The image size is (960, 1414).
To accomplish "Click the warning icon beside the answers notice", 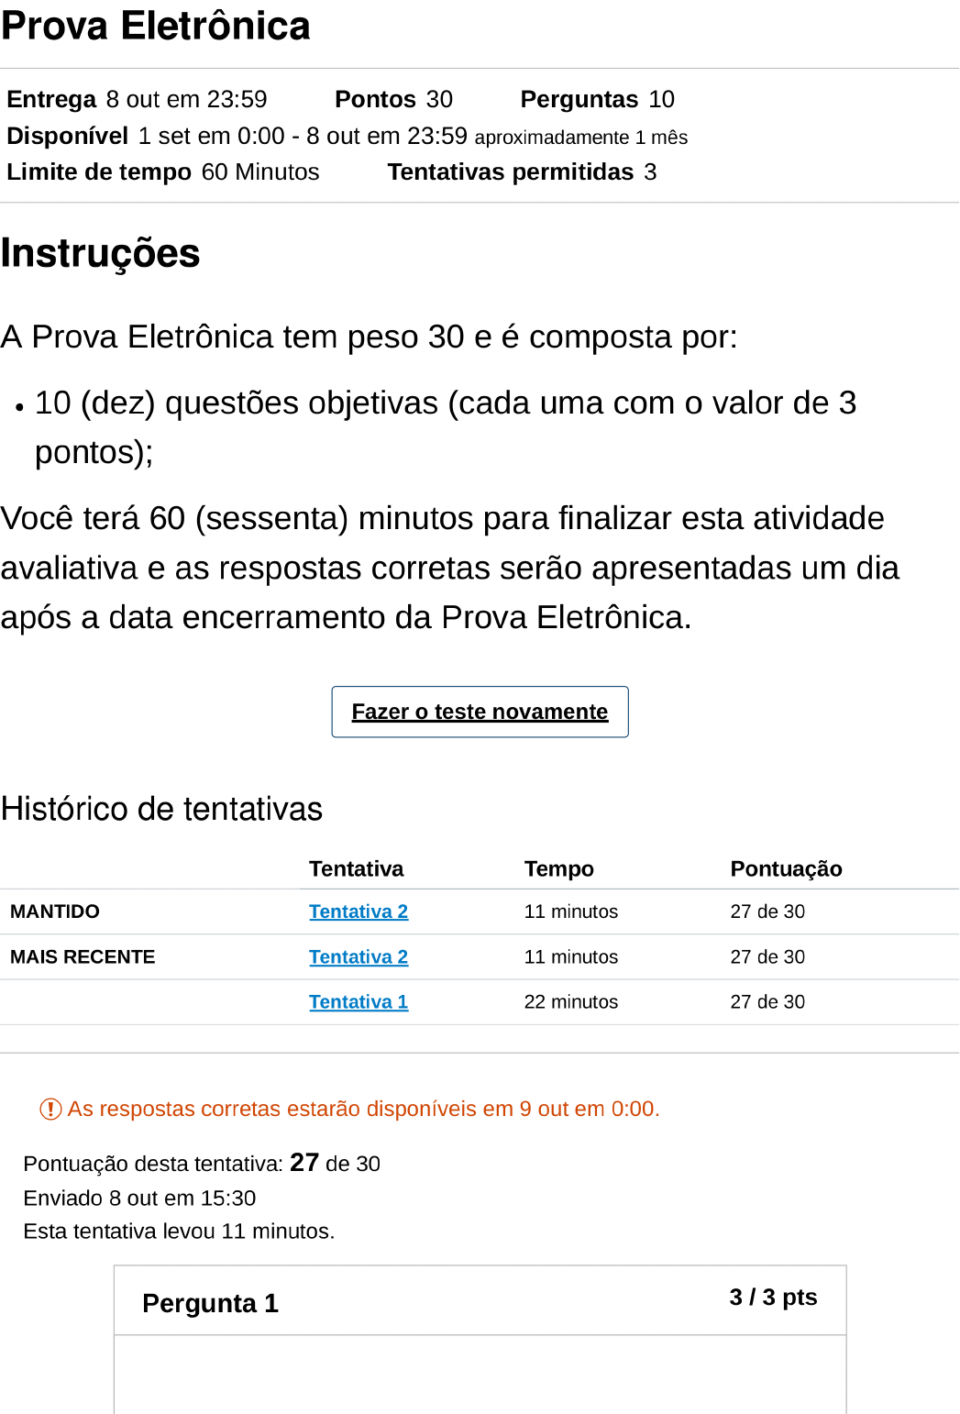I will pyautogui.click(x=50, y=1110).
